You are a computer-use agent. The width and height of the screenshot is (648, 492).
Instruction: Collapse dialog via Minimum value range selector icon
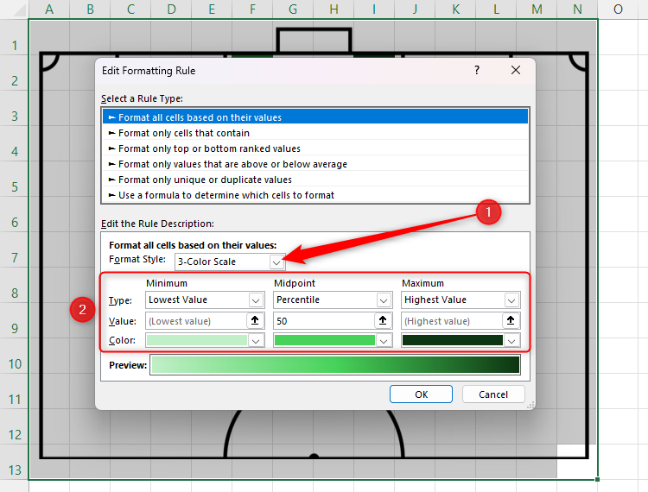coord(255,321)
